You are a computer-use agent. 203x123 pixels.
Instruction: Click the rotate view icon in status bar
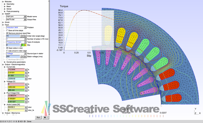pos(11,121)
